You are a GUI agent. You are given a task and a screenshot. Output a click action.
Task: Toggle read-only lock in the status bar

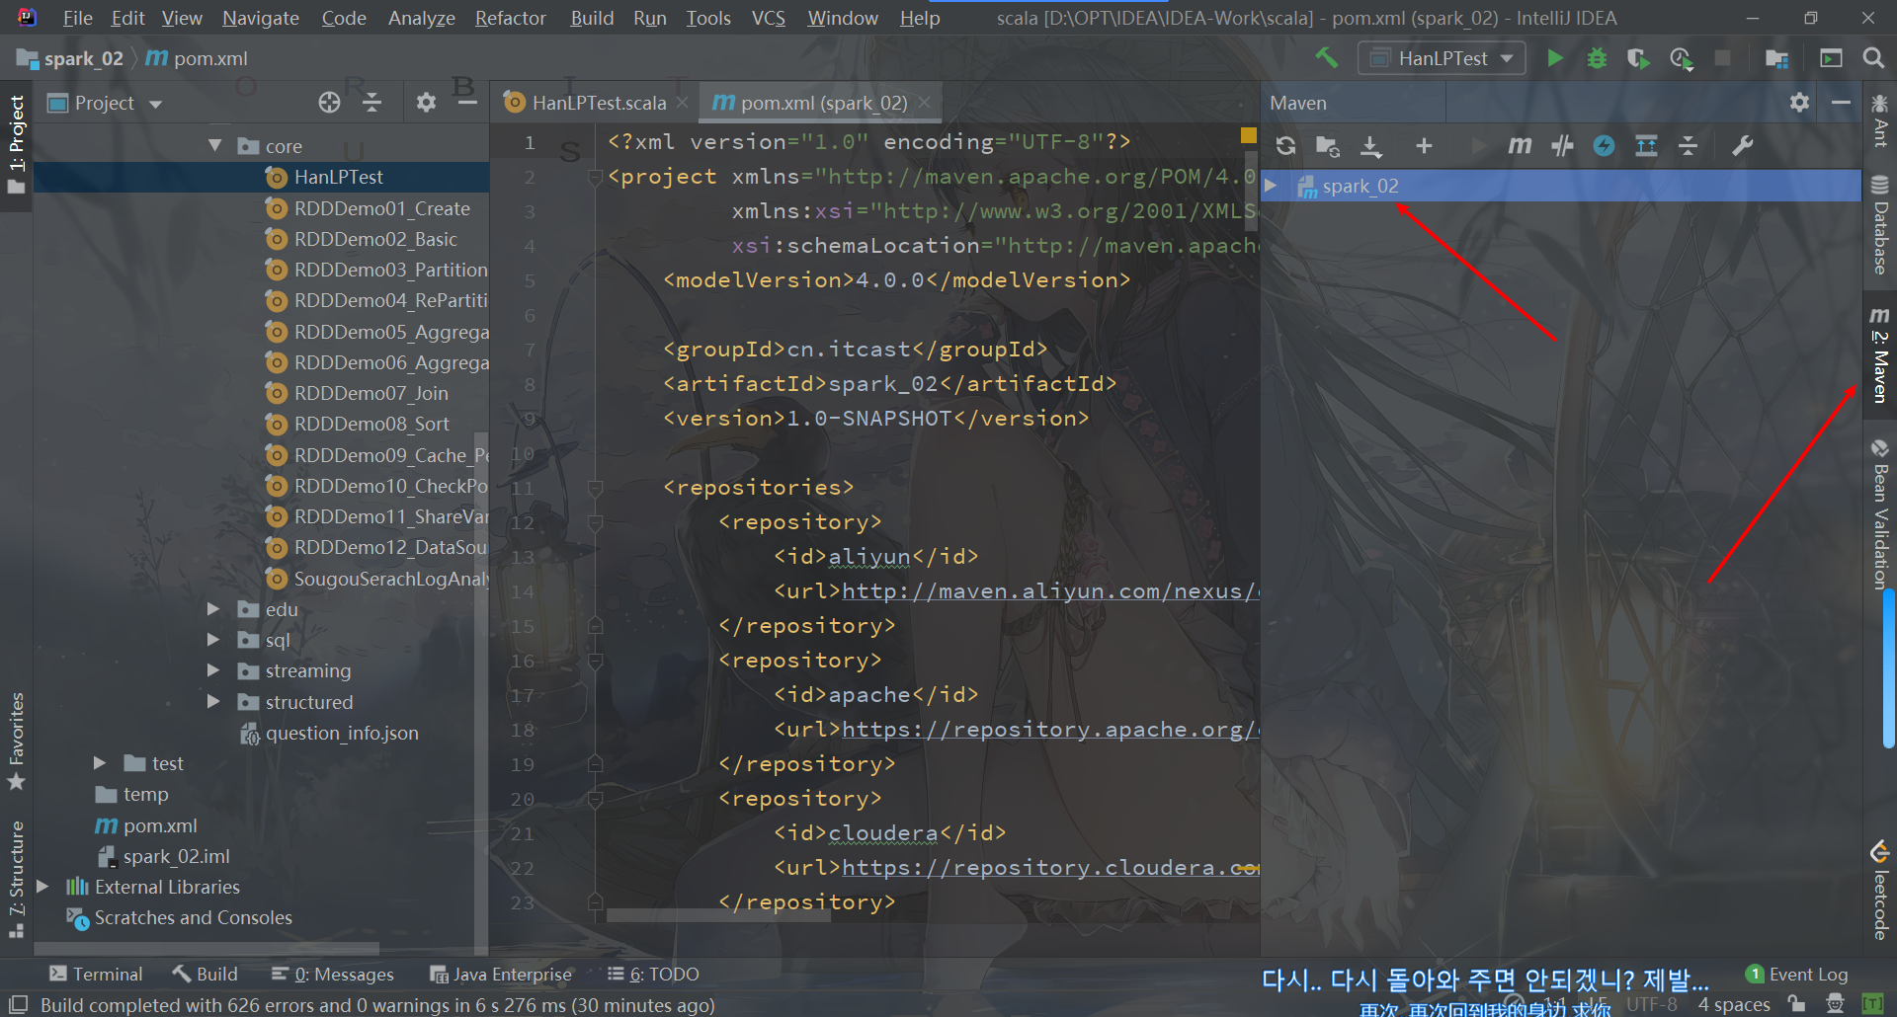click(x=1796, y=1004)
